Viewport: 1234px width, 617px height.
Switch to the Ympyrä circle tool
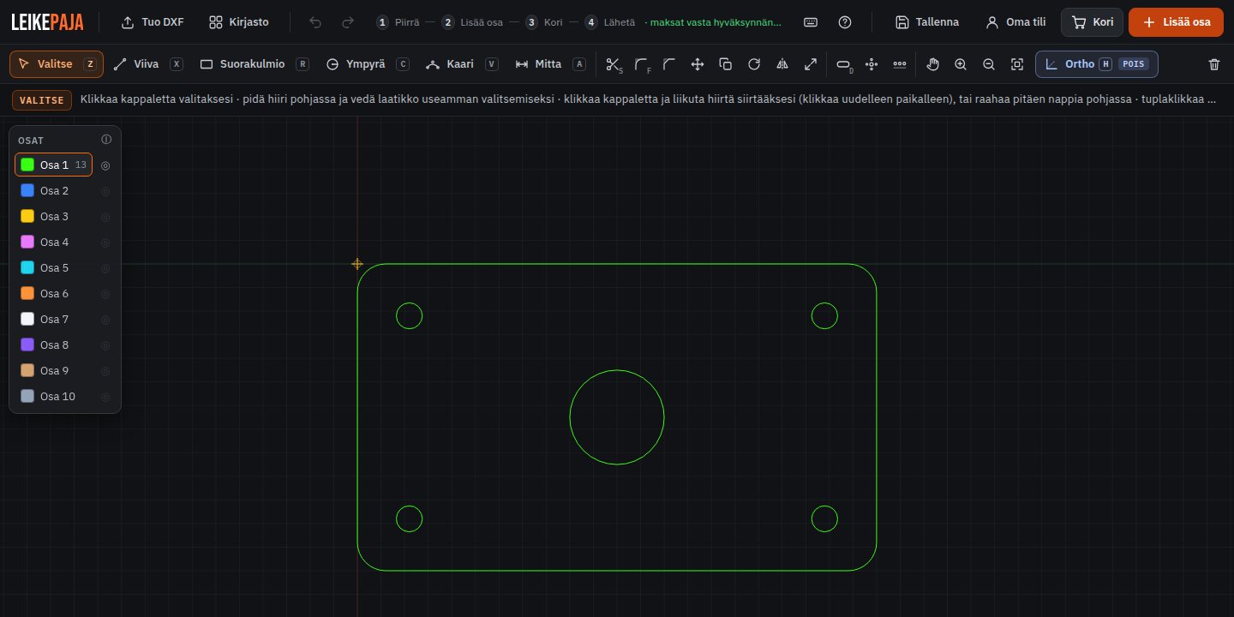pos(368,64)
